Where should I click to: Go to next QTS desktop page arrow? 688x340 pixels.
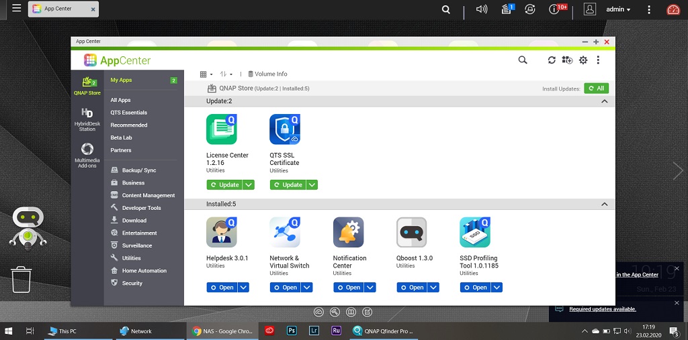click(x=678, y=170)
